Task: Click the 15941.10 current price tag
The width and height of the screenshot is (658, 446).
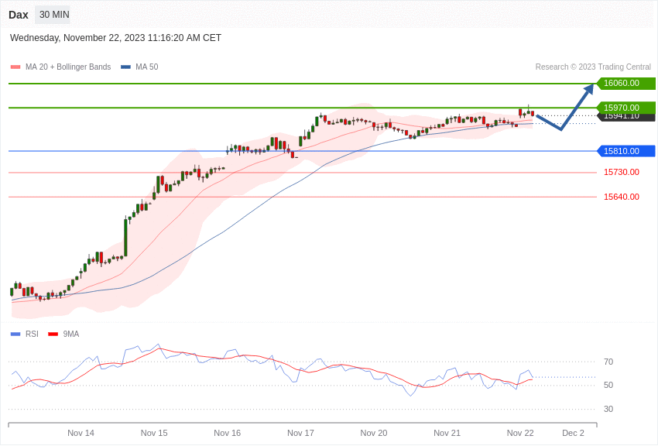Action: pos(625,117)
